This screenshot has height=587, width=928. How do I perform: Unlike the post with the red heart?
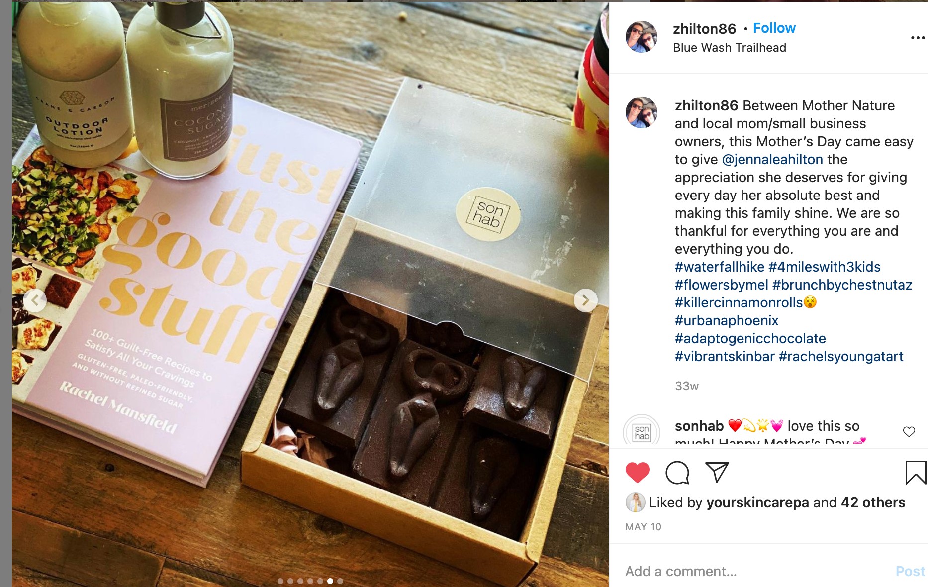pos(637,472)
